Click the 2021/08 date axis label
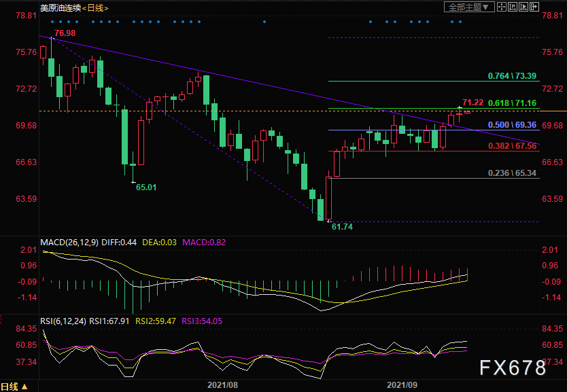 pyautogui.click(x=222, y=385)
